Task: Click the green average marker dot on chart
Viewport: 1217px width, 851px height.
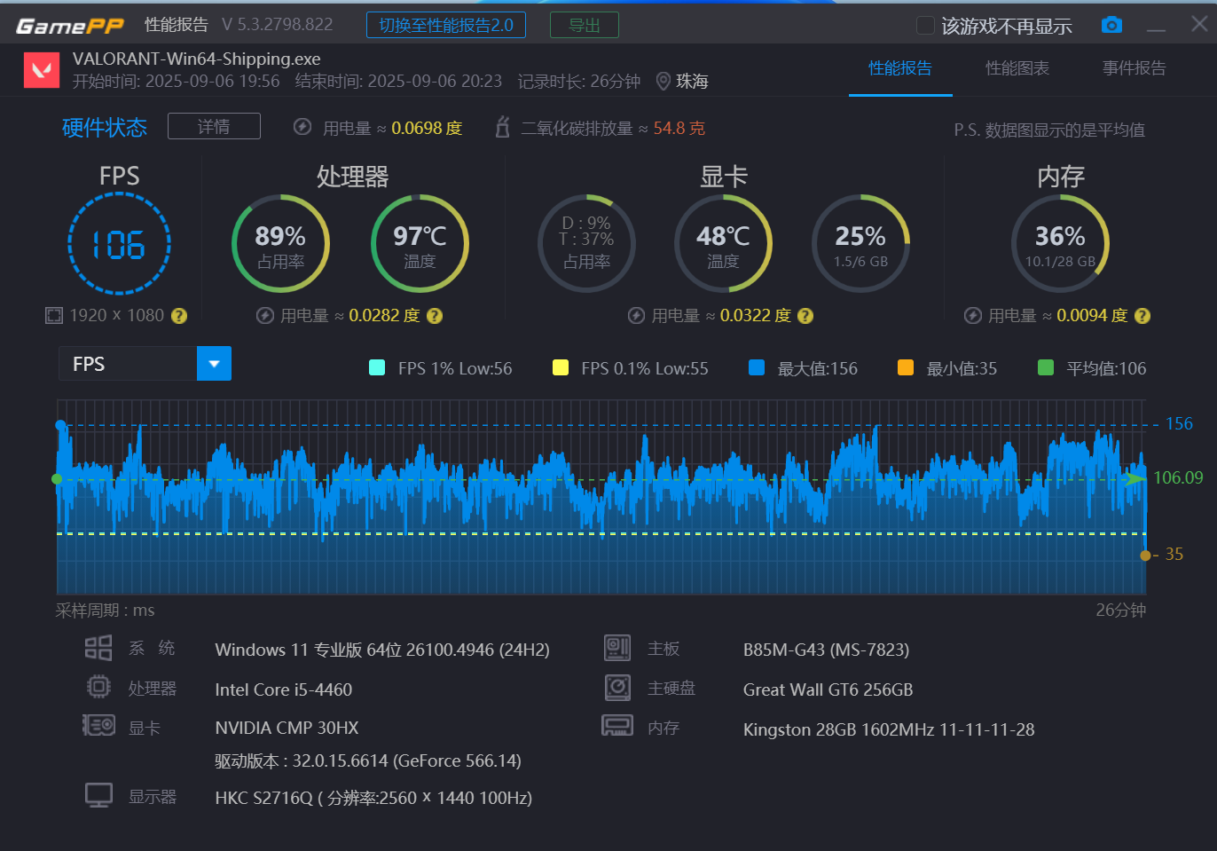Action: 57,479
